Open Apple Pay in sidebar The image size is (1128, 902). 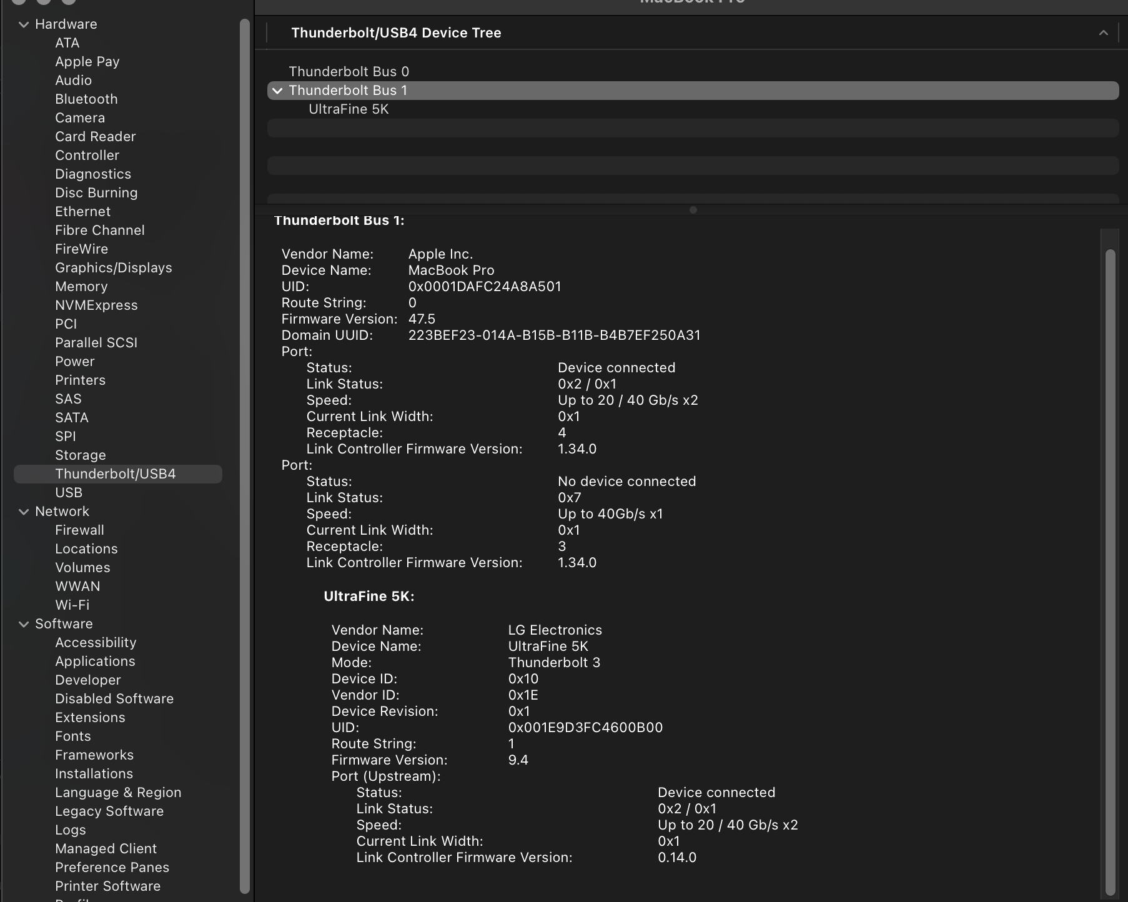[87, 62]
